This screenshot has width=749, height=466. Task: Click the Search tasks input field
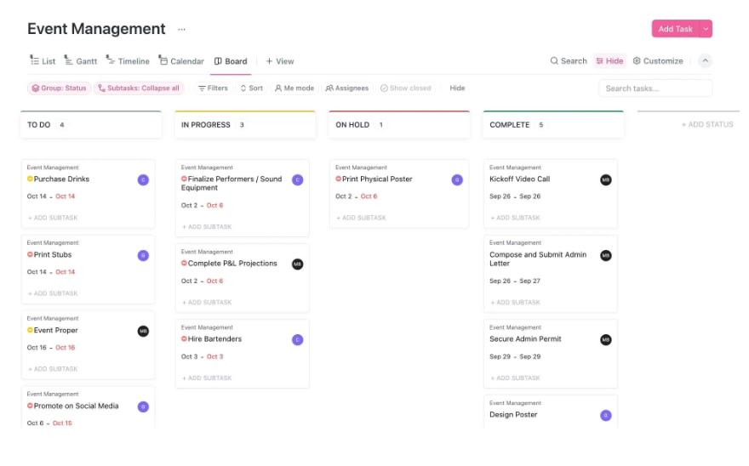pyautogui.click(x=655, y=88)
